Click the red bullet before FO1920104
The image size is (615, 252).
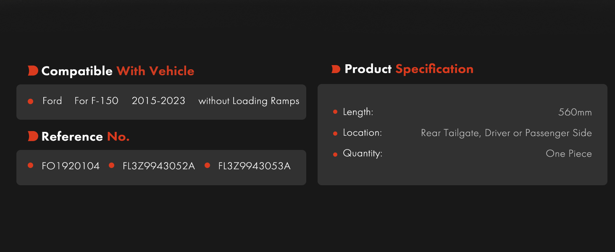tap(30, 165)
